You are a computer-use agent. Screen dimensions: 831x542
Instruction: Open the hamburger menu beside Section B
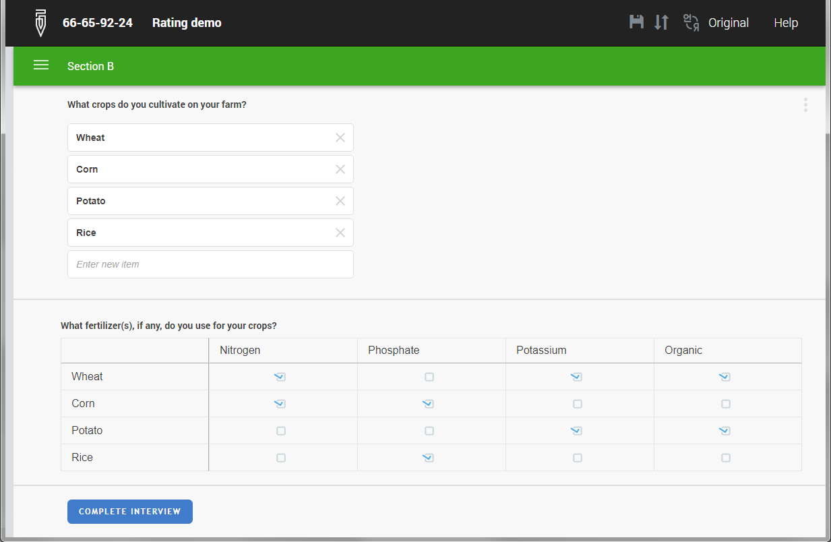point(41,65)
